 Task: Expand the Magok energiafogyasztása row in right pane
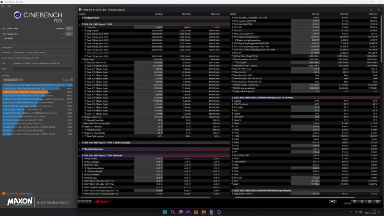[x=233, y=40]
